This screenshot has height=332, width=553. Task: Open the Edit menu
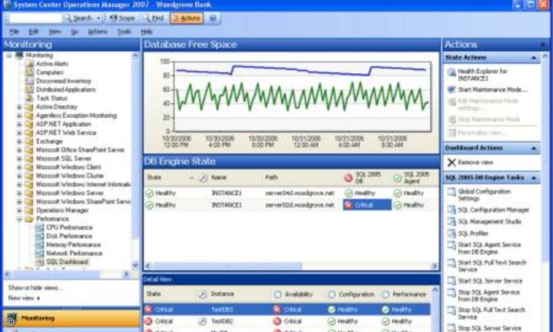point(33,32)
